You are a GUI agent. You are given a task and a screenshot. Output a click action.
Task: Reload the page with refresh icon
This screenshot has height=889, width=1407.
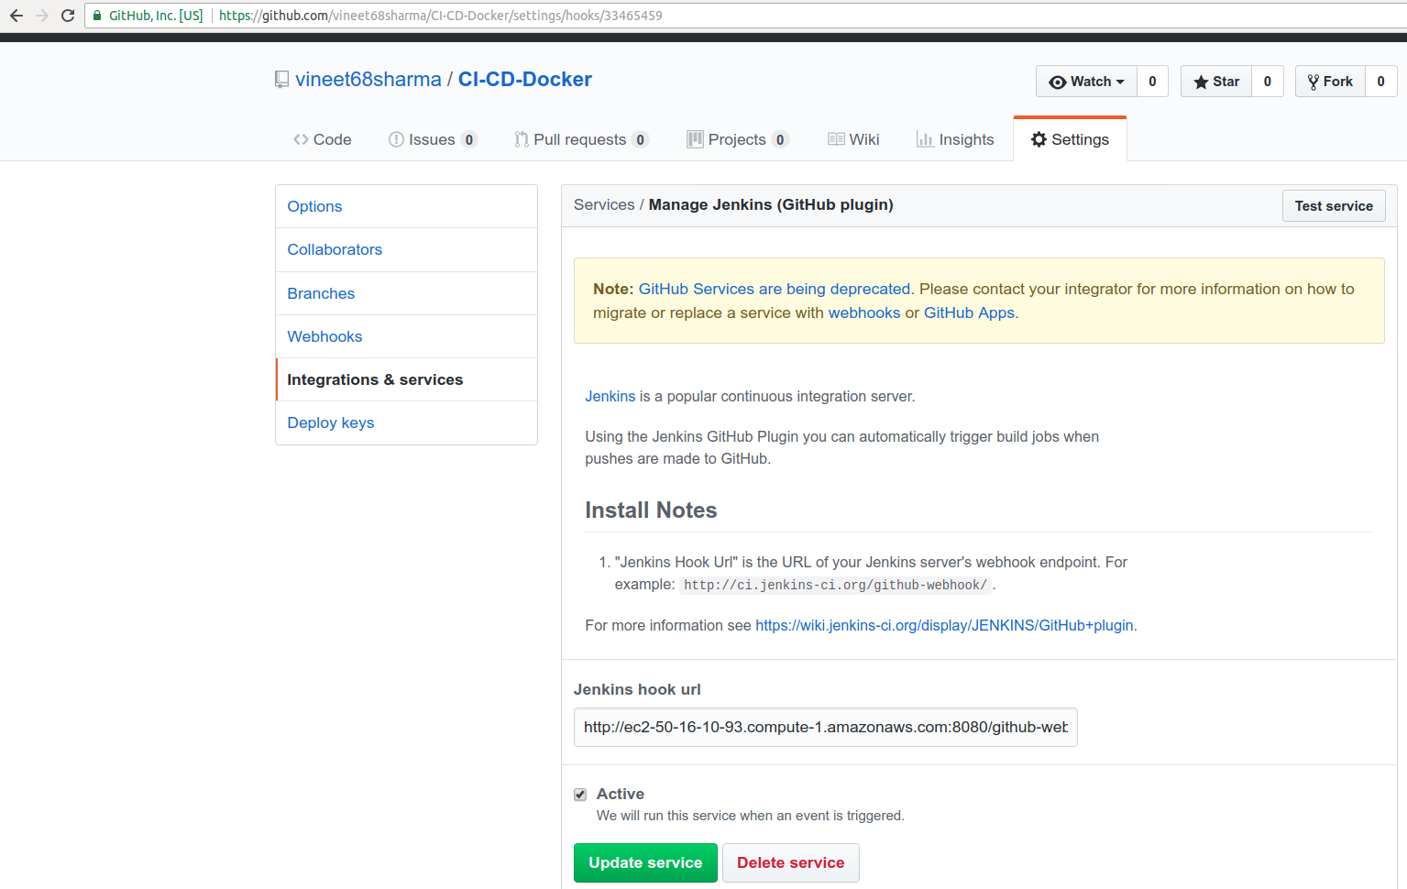point(68,16)
